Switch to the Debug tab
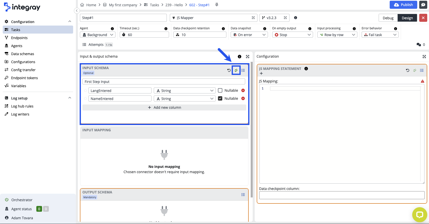This screenshot has height=224, width=429. tap(388, 18)
